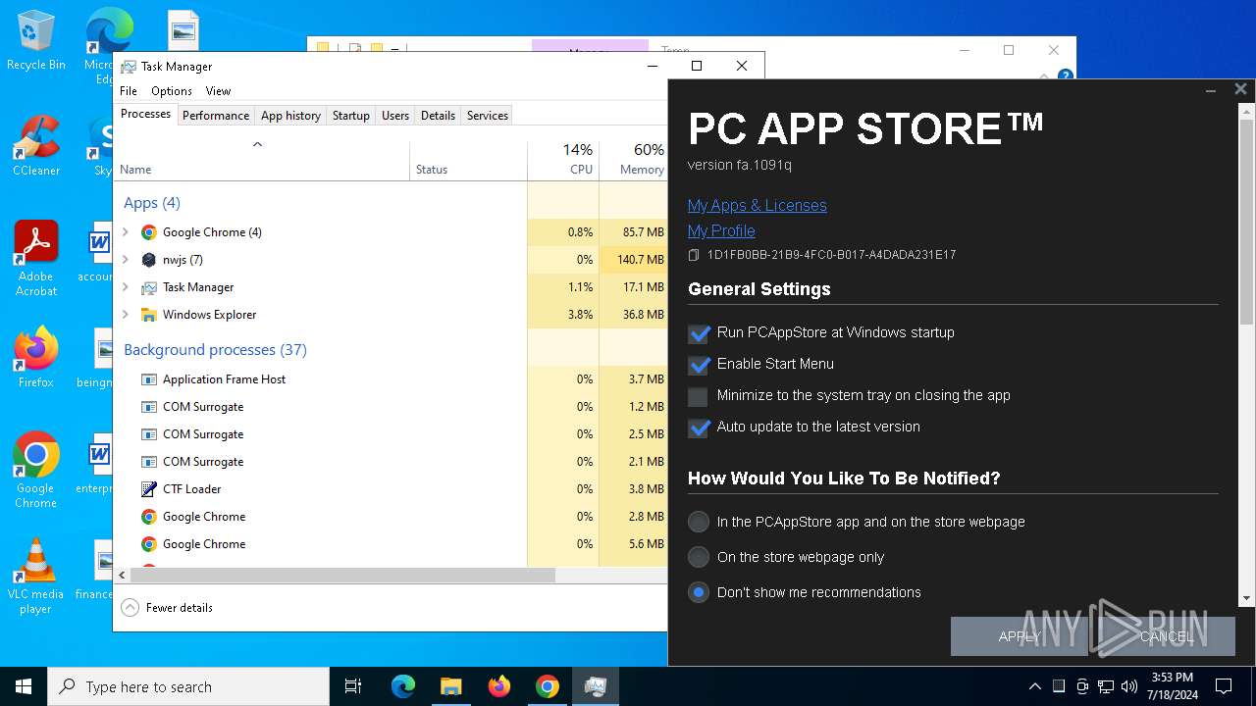
Task: Toggle Enable Start Menu checkbox
Action: (x=699, y=365)
